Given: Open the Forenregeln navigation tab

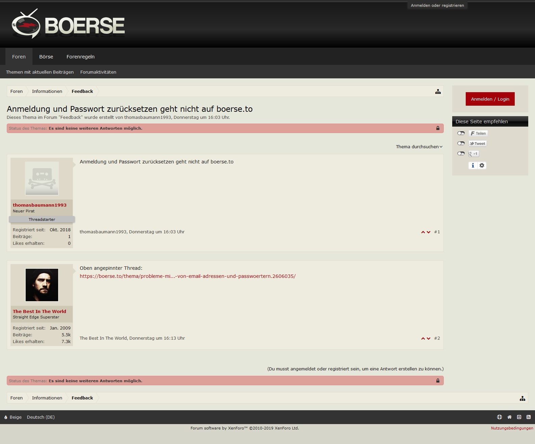Looking at the screenshot, I should (x=80, y=57).
